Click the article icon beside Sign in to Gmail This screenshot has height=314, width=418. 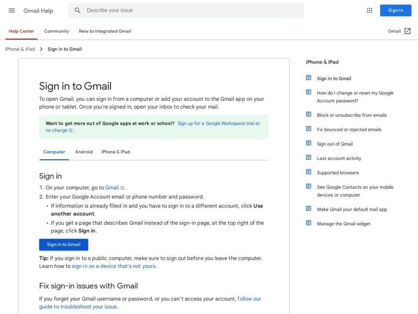tap(309, 77)
